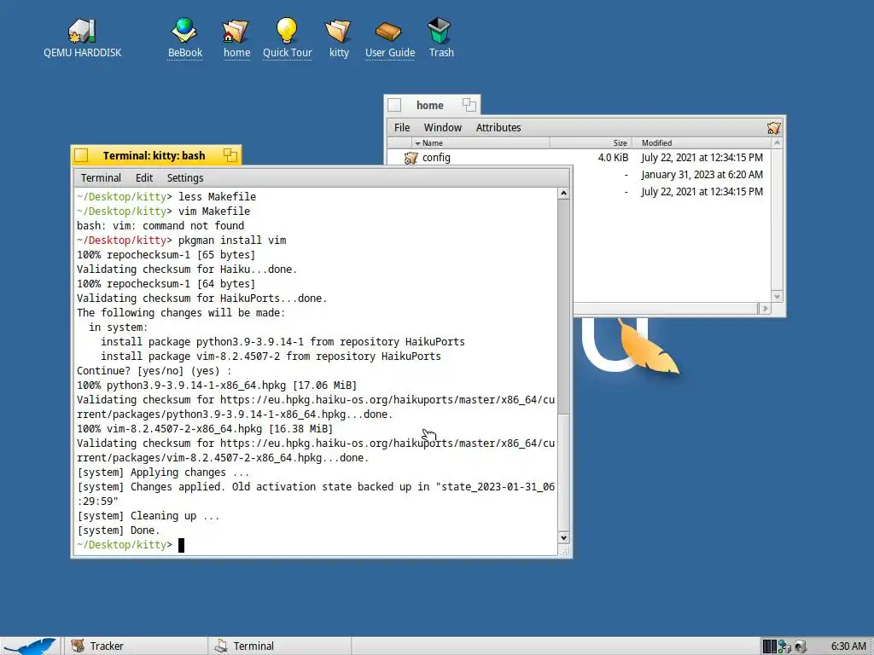Click the 6:30 AM clock
Screen dimensions: 874x655
pyautogui.click(x=848, y=646)
